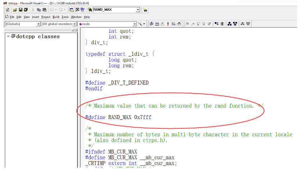This screenshot has height=169, width=300.
Task: Click the New Text File icon
Action: (x=8, y=9)
